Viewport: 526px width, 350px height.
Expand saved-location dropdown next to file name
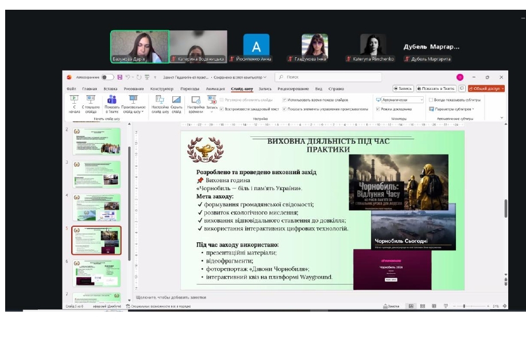[265, 77]
